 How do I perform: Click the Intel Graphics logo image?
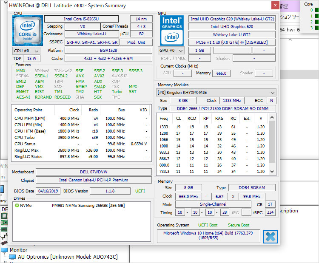(172, 31)
